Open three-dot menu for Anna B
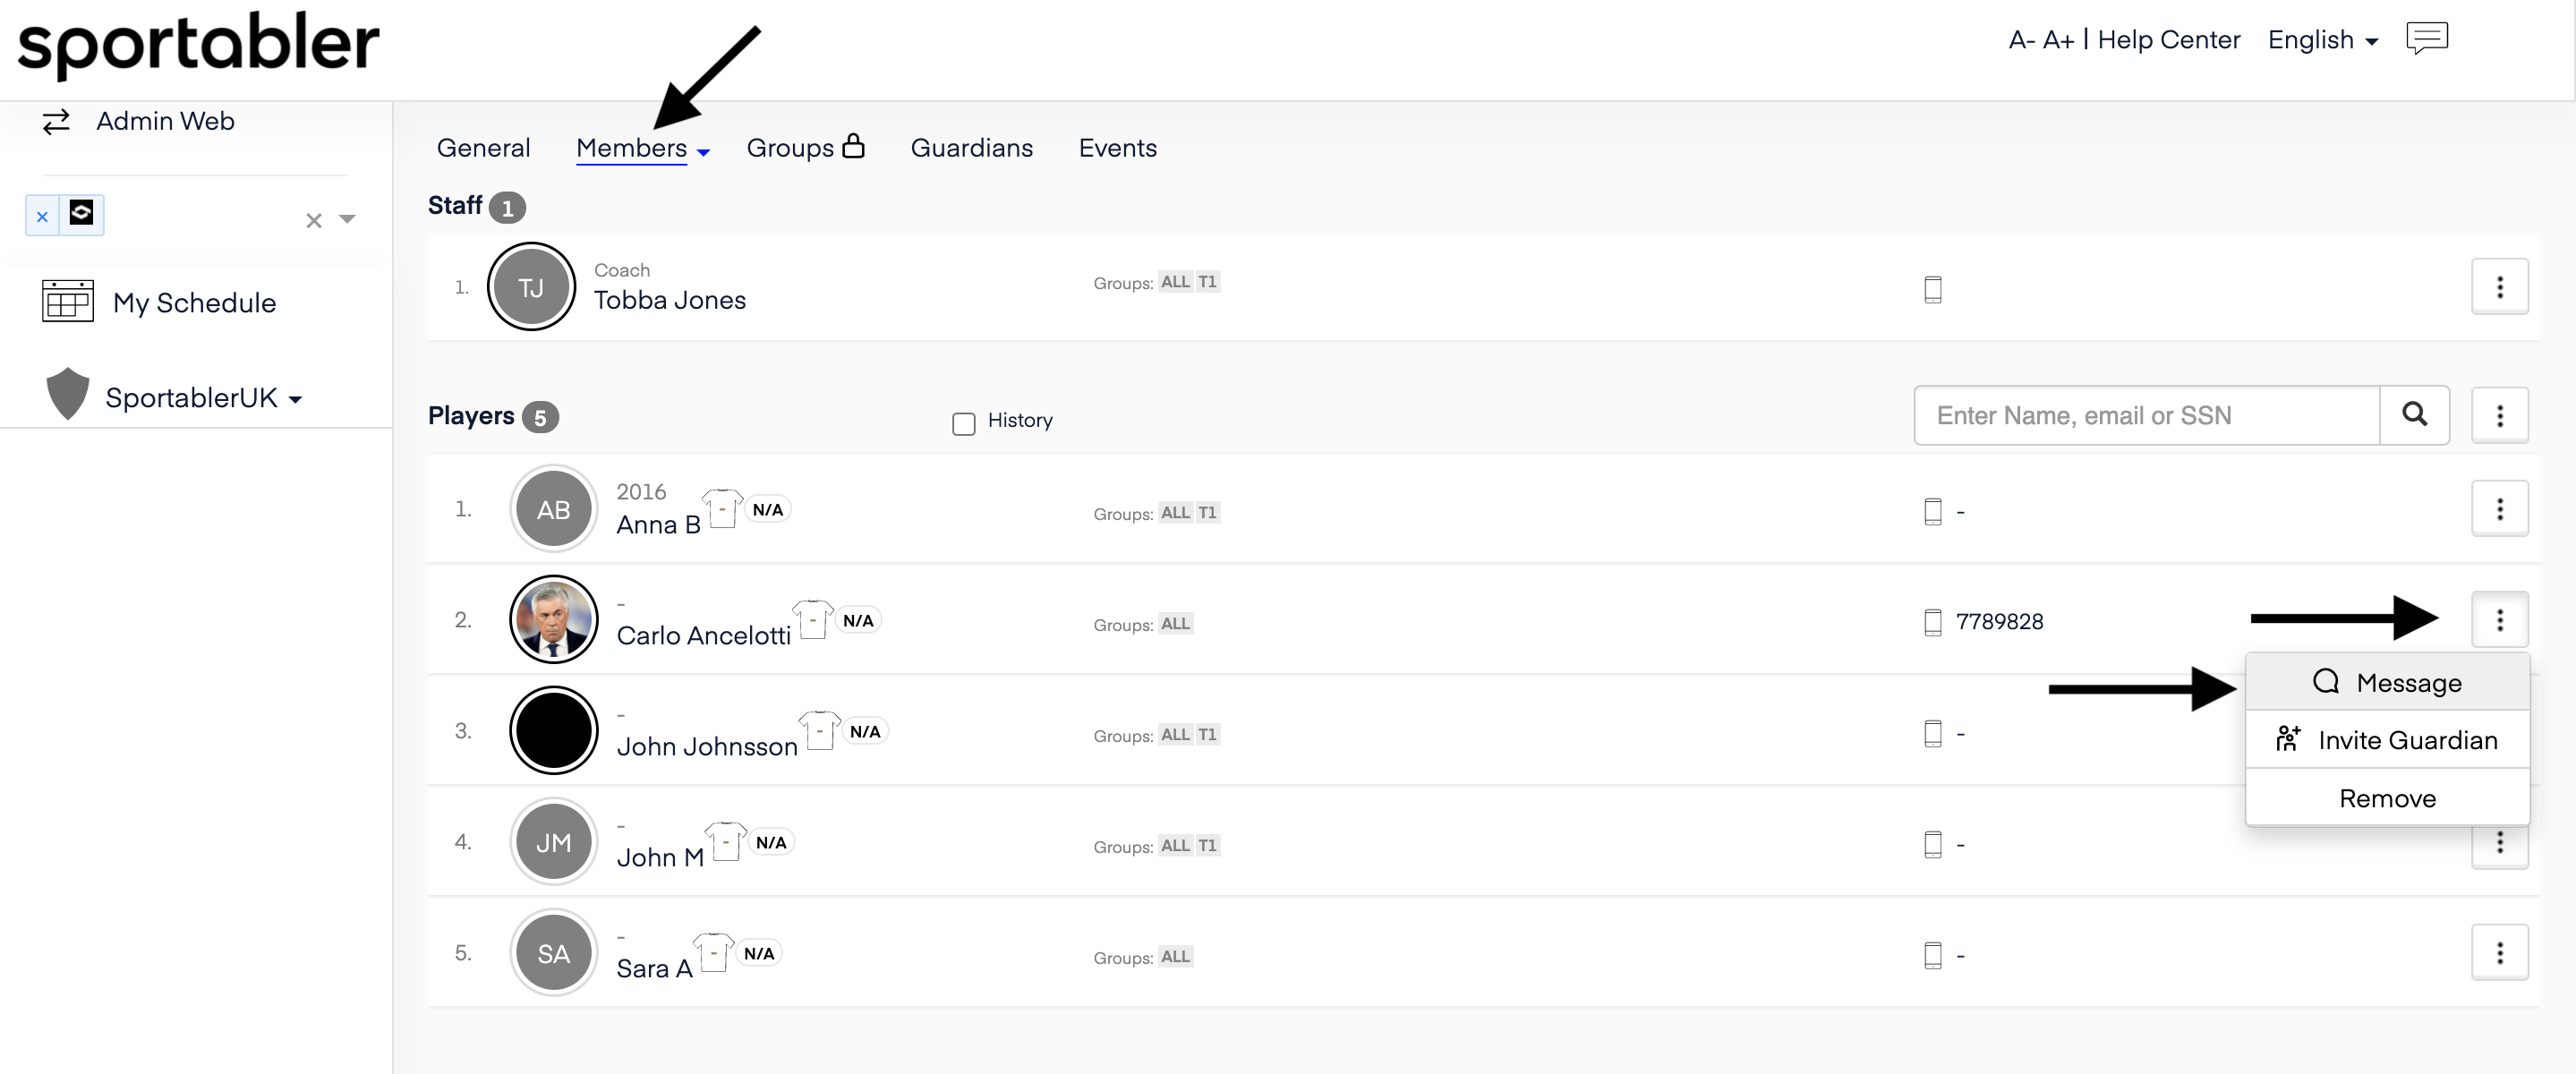Screen dimensions: 2576x1074 pyautogui.click(x=2499, y=509)
